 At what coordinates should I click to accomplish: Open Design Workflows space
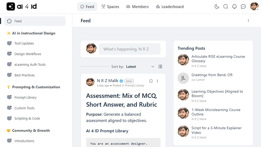pos(28,54)
